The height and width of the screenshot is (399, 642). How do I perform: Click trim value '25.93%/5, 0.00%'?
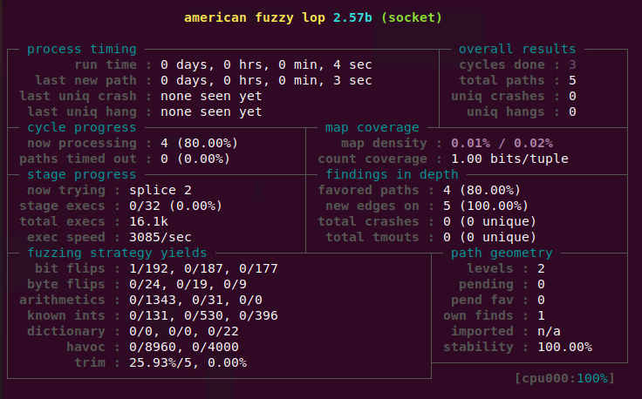point(188,363)
